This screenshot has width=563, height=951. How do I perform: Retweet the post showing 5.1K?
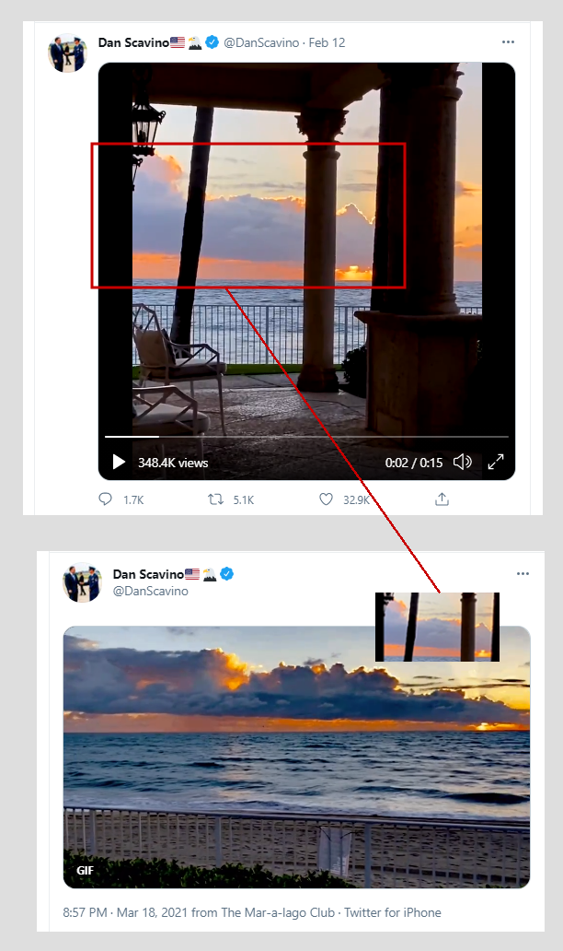click(215, 499)
